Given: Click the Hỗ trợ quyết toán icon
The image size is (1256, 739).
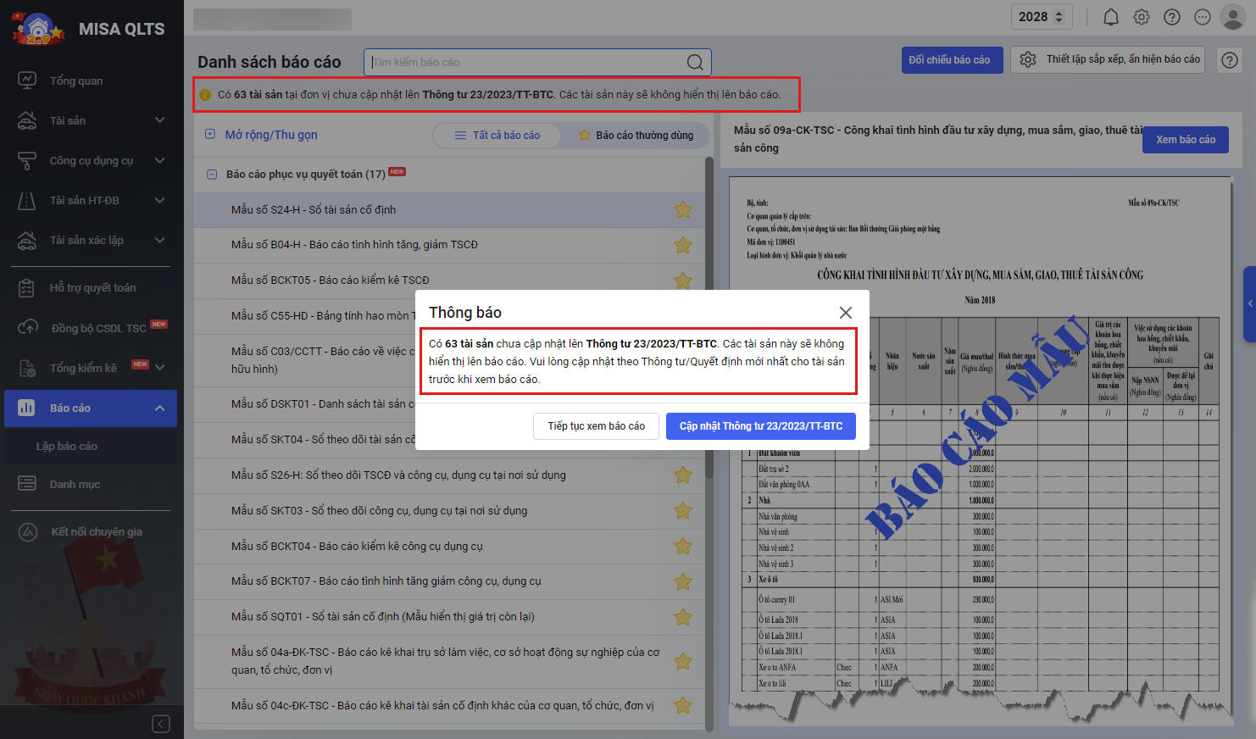Looking at the screenshot, I should click(27, 288).
